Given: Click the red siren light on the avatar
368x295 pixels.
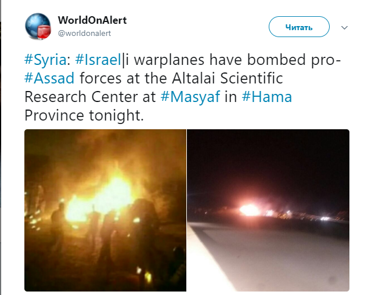Looking at the screenshot, I should 44,32.
